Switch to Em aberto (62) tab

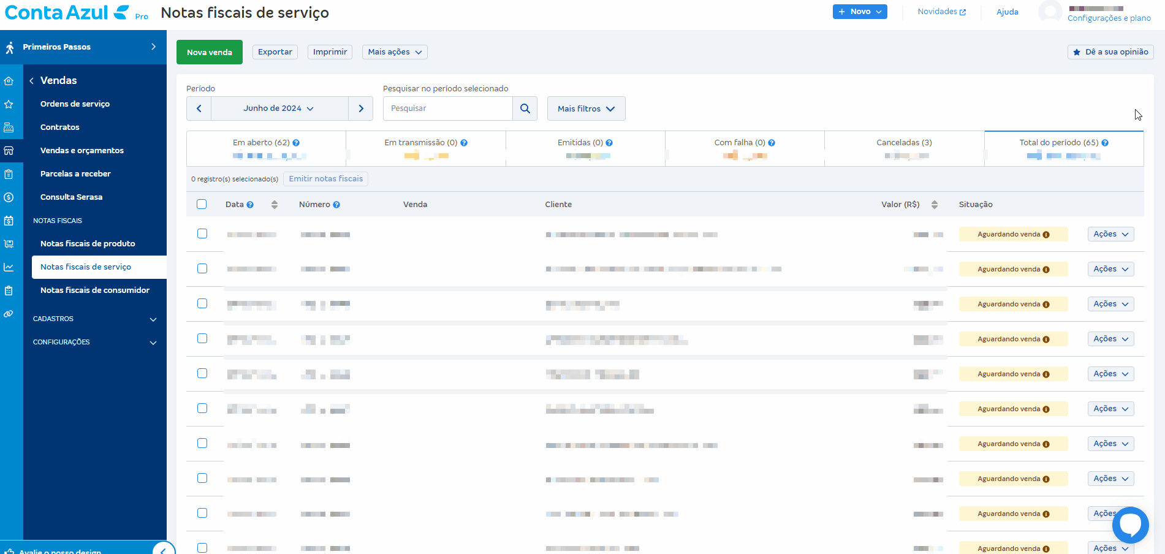(x=266, y=148)
